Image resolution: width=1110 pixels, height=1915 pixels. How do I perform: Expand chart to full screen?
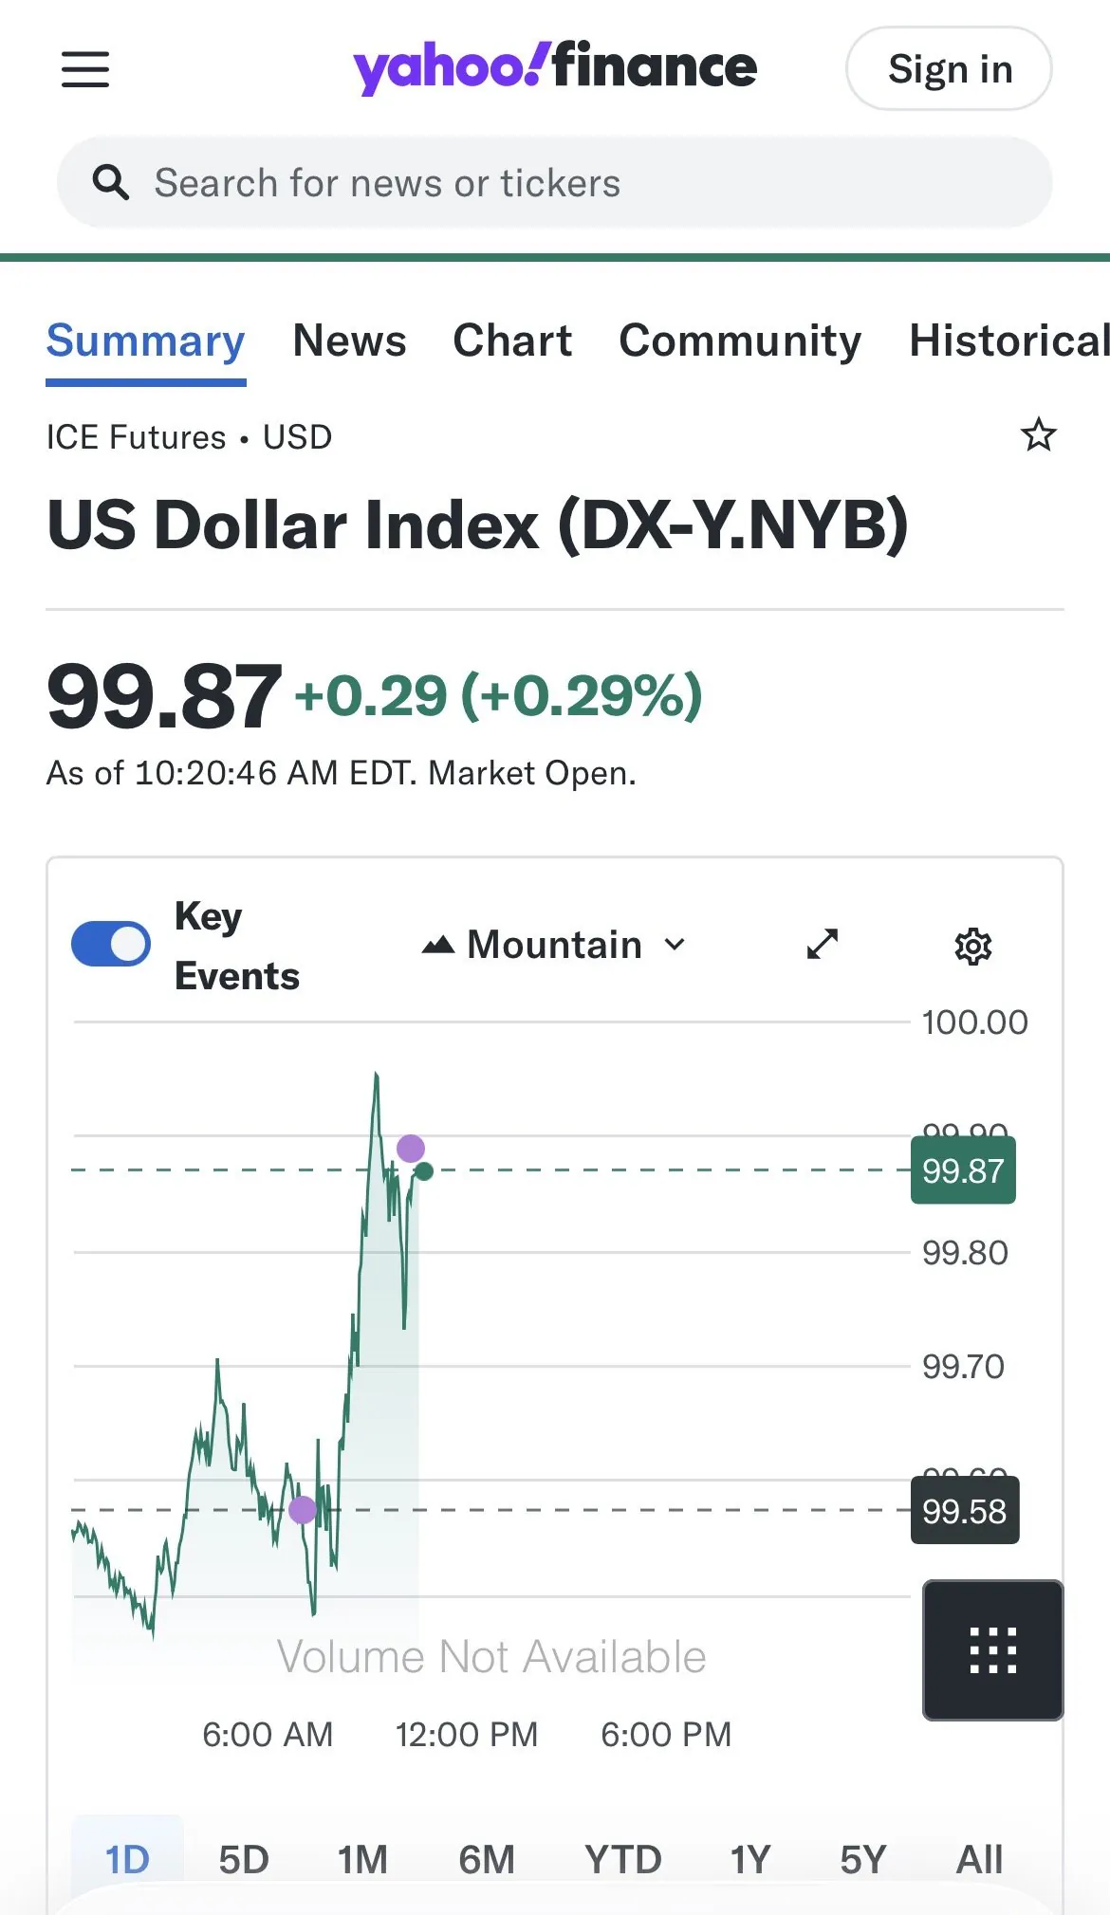pyautogui.click(x=822, y=944)
